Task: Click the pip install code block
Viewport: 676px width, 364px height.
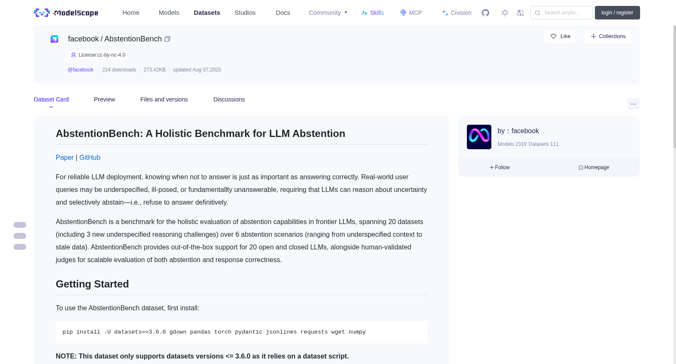Action: click(242, 332)
